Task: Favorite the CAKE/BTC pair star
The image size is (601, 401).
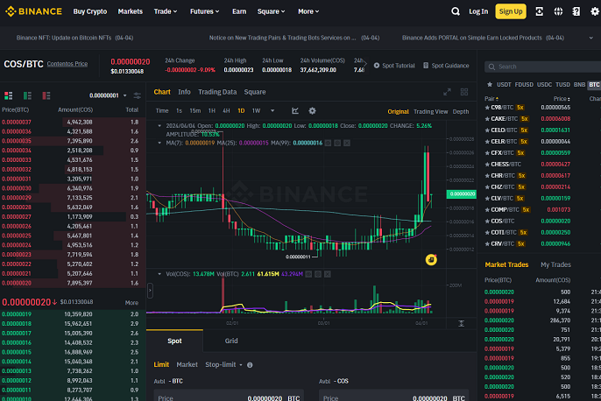Action: [487, 119]
